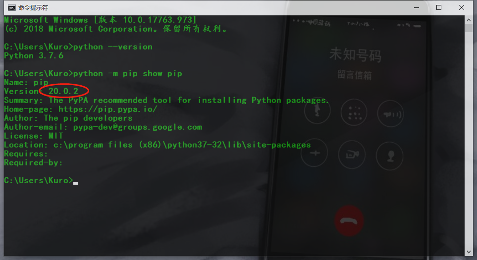Minimize the Command Prompt window
This screenshot has width=477, height=260.
(417, 7)
